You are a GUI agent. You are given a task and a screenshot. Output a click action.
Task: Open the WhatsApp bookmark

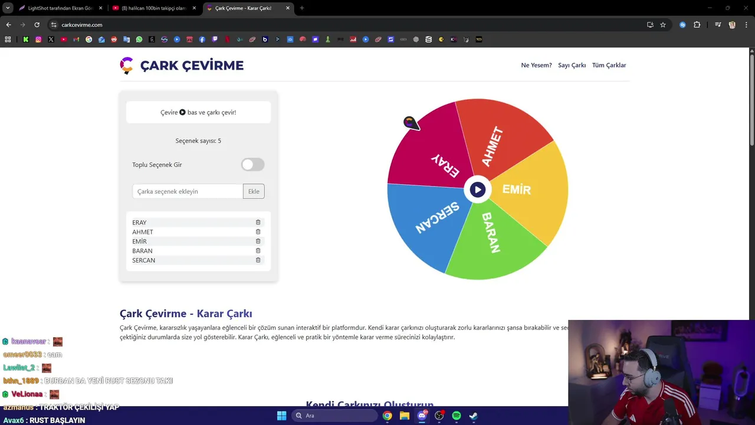tap(139, 40)
